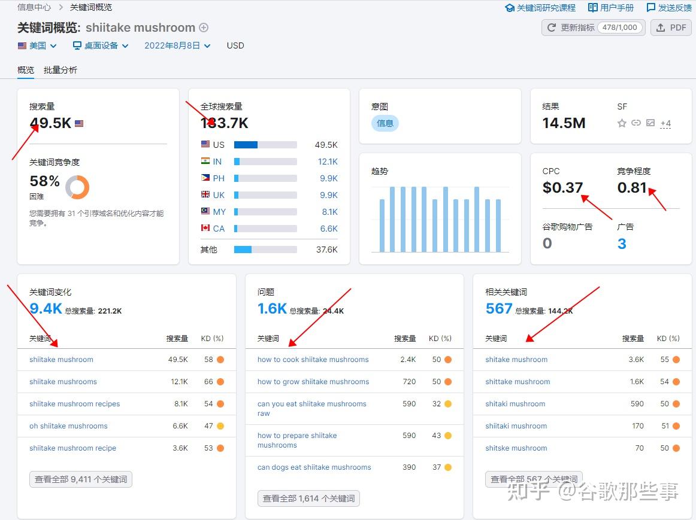Switch to the 批量分析 tab
Image resolution: width=696 pixels, height=520 pixels.
click(60, 70)
